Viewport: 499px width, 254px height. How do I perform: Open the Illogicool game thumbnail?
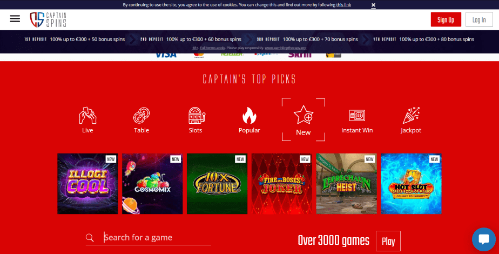tap(87, 184)
